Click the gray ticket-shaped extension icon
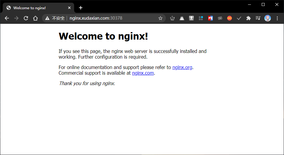Viewport: 284px width, 155px height. click(220, 18)
